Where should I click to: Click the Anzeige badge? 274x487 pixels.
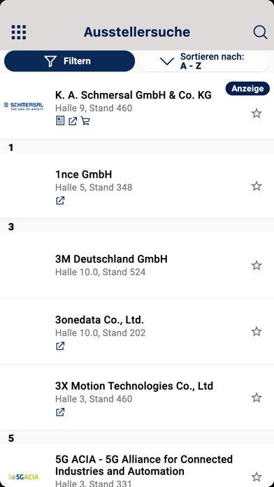pyautogui.click(x=247, y=89)
